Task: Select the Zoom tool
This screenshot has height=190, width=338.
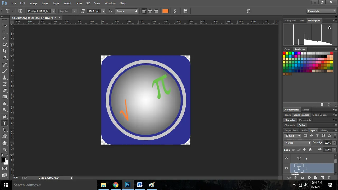Action: [x=4, y=150]
